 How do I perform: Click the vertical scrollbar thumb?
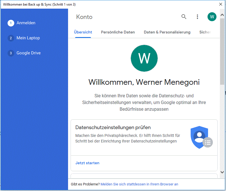coord(222,51)
